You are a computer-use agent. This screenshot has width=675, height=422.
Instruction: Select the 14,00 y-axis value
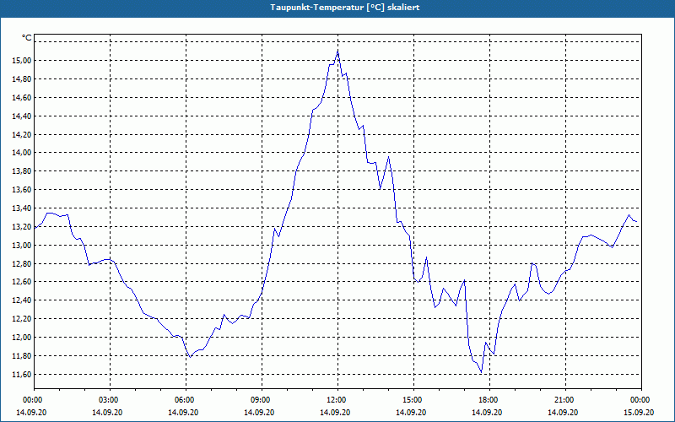(x=23, y=153)
